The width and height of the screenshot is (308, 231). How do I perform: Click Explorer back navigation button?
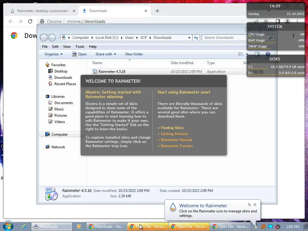44,38
